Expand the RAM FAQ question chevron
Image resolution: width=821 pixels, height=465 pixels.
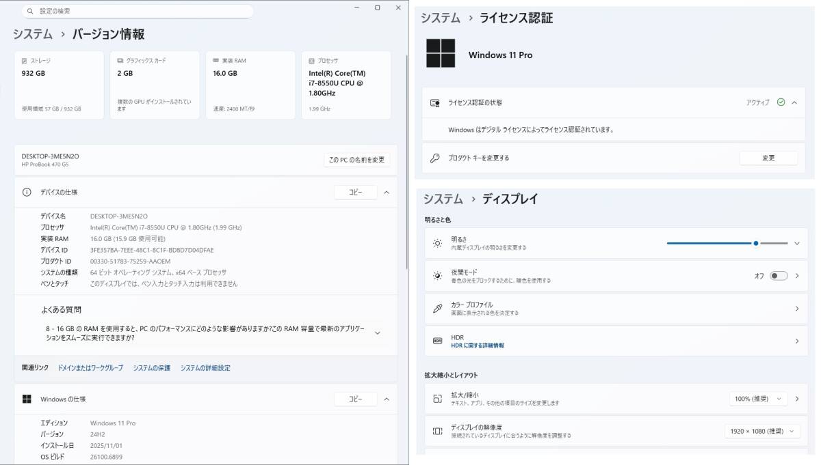pos(377,333)
